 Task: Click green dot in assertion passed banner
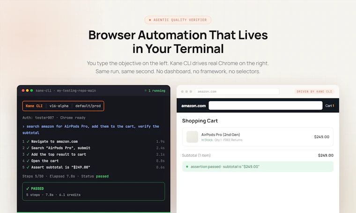(x=187, y=167)
